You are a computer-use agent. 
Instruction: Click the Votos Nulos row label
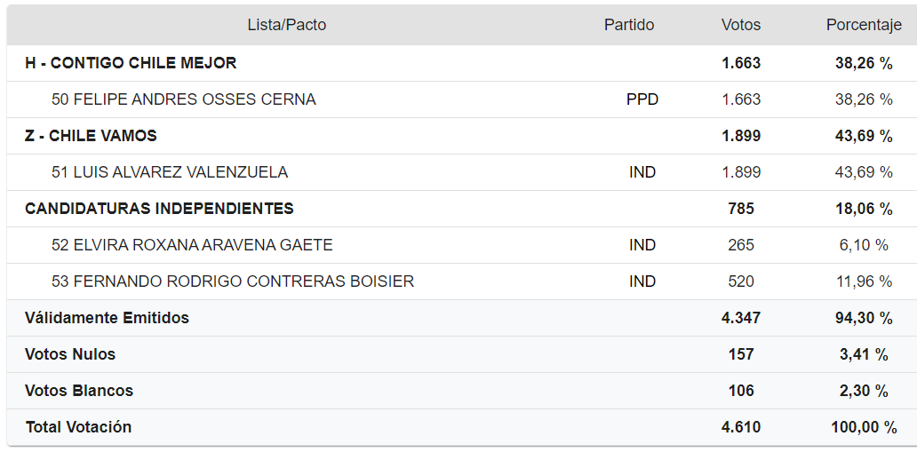(x=70, y=354)
